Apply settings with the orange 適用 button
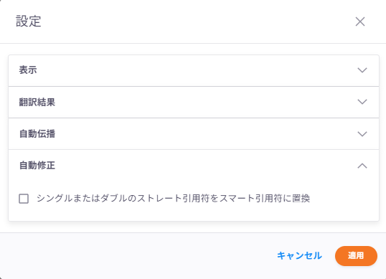386x279 pixels. (x=356, y=256)
